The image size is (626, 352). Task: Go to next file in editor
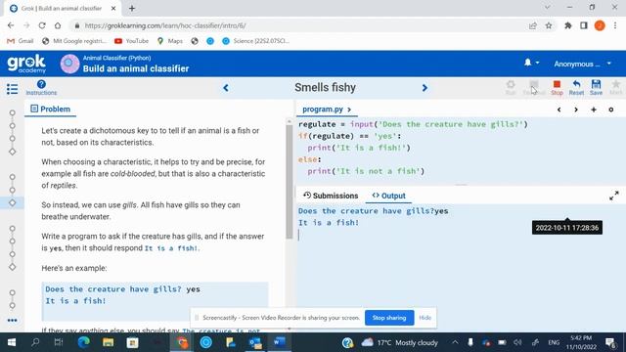576,110
